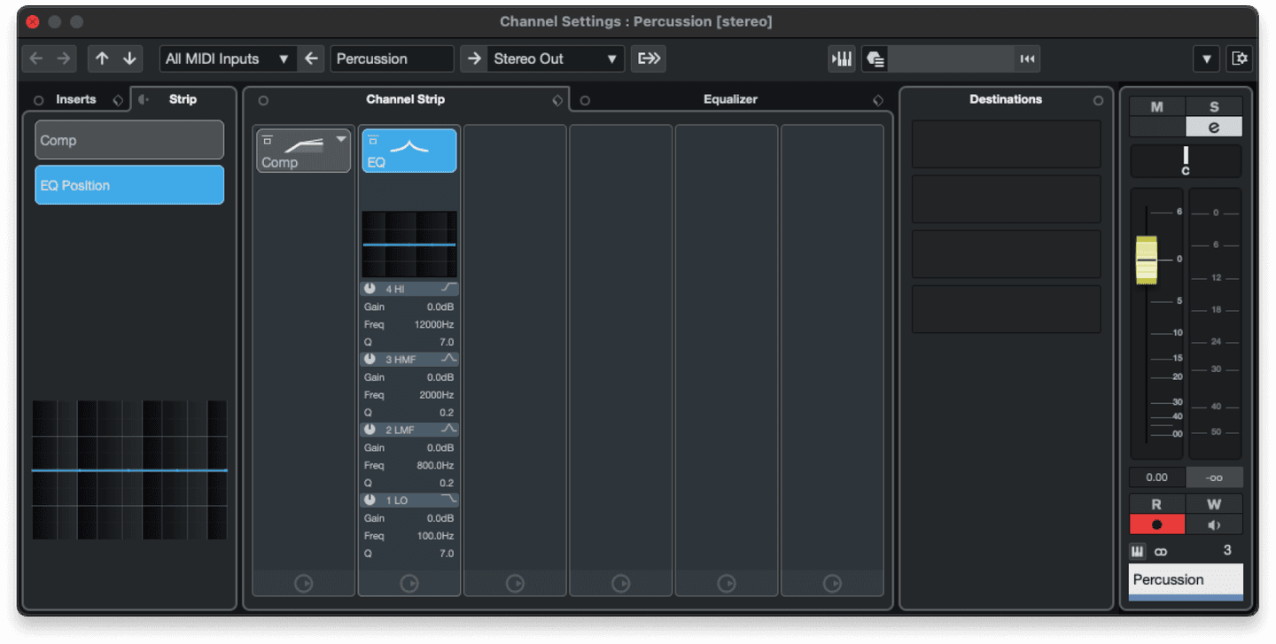Open the Direct Routing output icon
The image size is (1276, 644).
(x=648, y=58)
